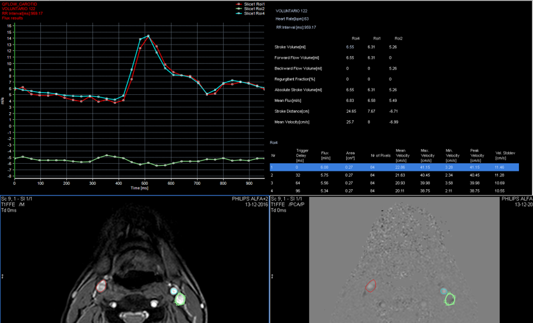Click the small arrow icon beside the magnitude image
Screen dimensions: 533x323
pyautogui.click(x=3, y=276)
